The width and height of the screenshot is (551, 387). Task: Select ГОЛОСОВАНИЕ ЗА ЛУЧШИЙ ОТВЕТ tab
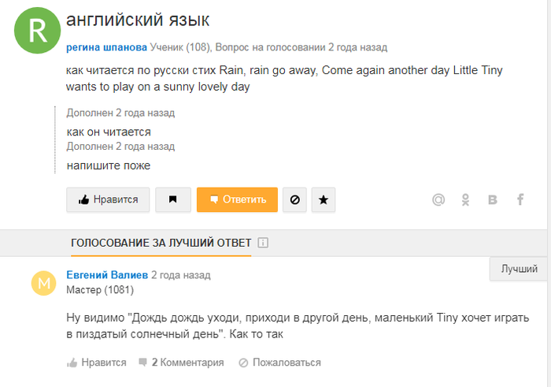pyautogui.click(x=161, y=243)
